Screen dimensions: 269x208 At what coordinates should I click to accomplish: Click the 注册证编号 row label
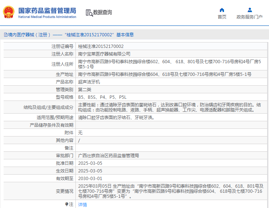62,46
